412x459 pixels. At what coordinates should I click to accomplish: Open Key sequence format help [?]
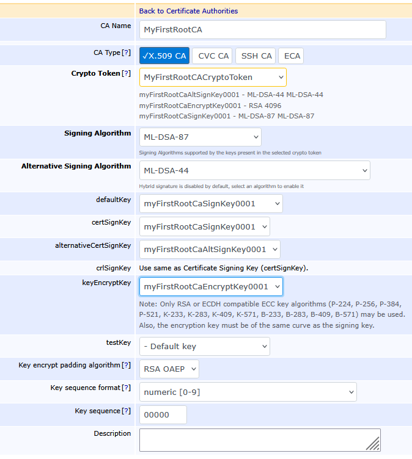coord(127,388)
